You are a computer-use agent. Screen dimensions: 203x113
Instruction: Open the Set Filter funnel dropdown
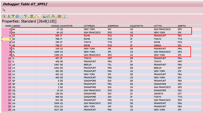27,16
